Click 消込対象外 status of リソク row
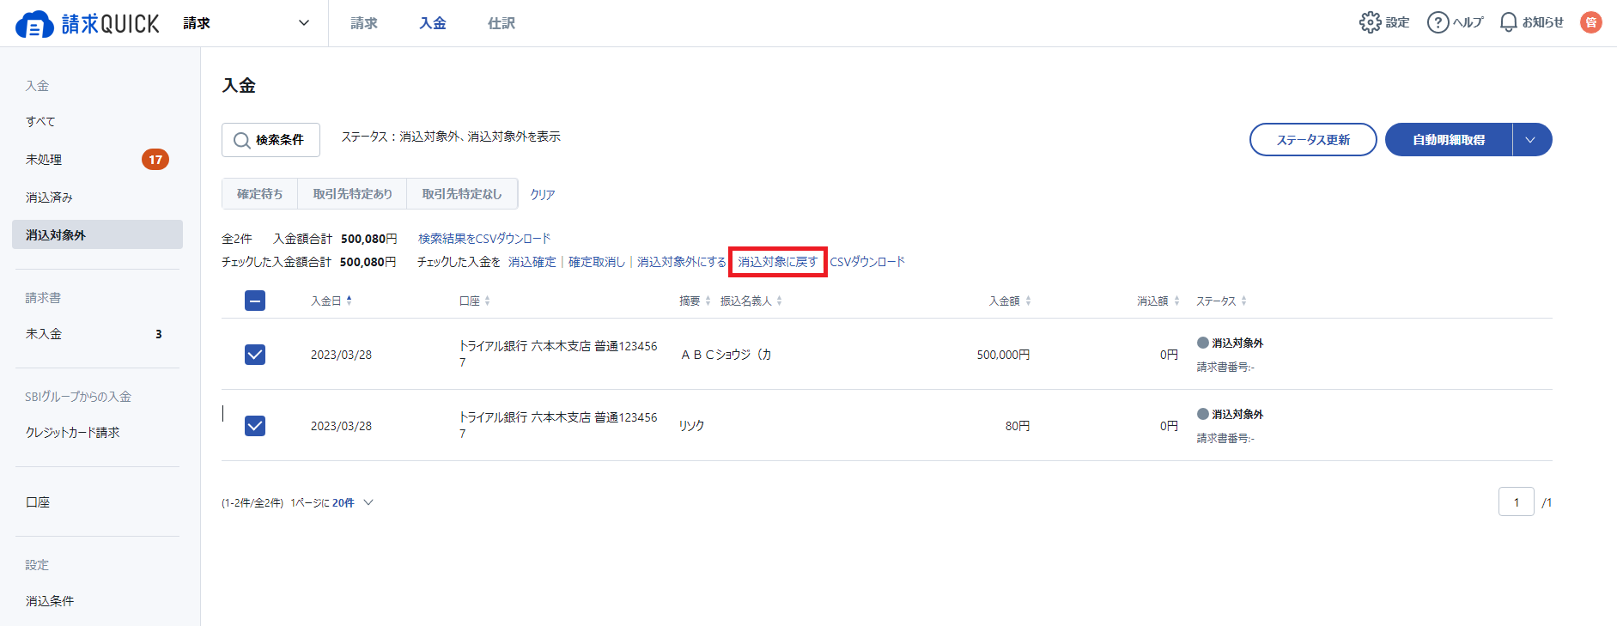Screen dimensions: 1617x626 click(1231, 414)
